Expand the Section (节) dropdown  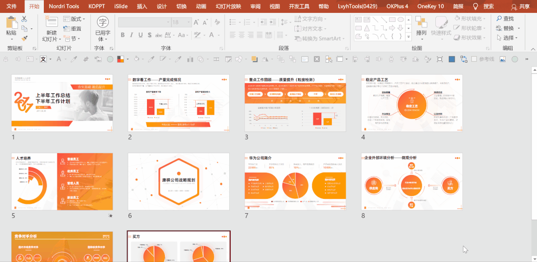(74, 38)
